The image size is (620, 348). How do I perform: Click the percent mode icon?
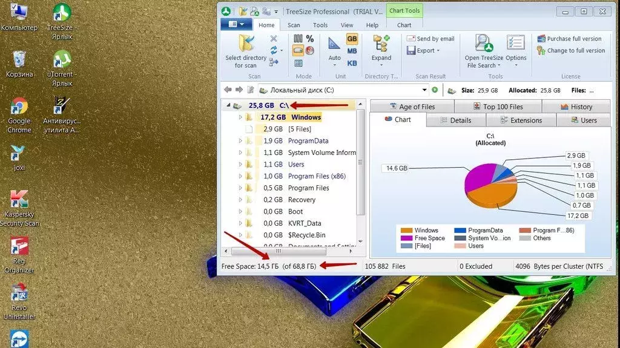tap(310, 38)
